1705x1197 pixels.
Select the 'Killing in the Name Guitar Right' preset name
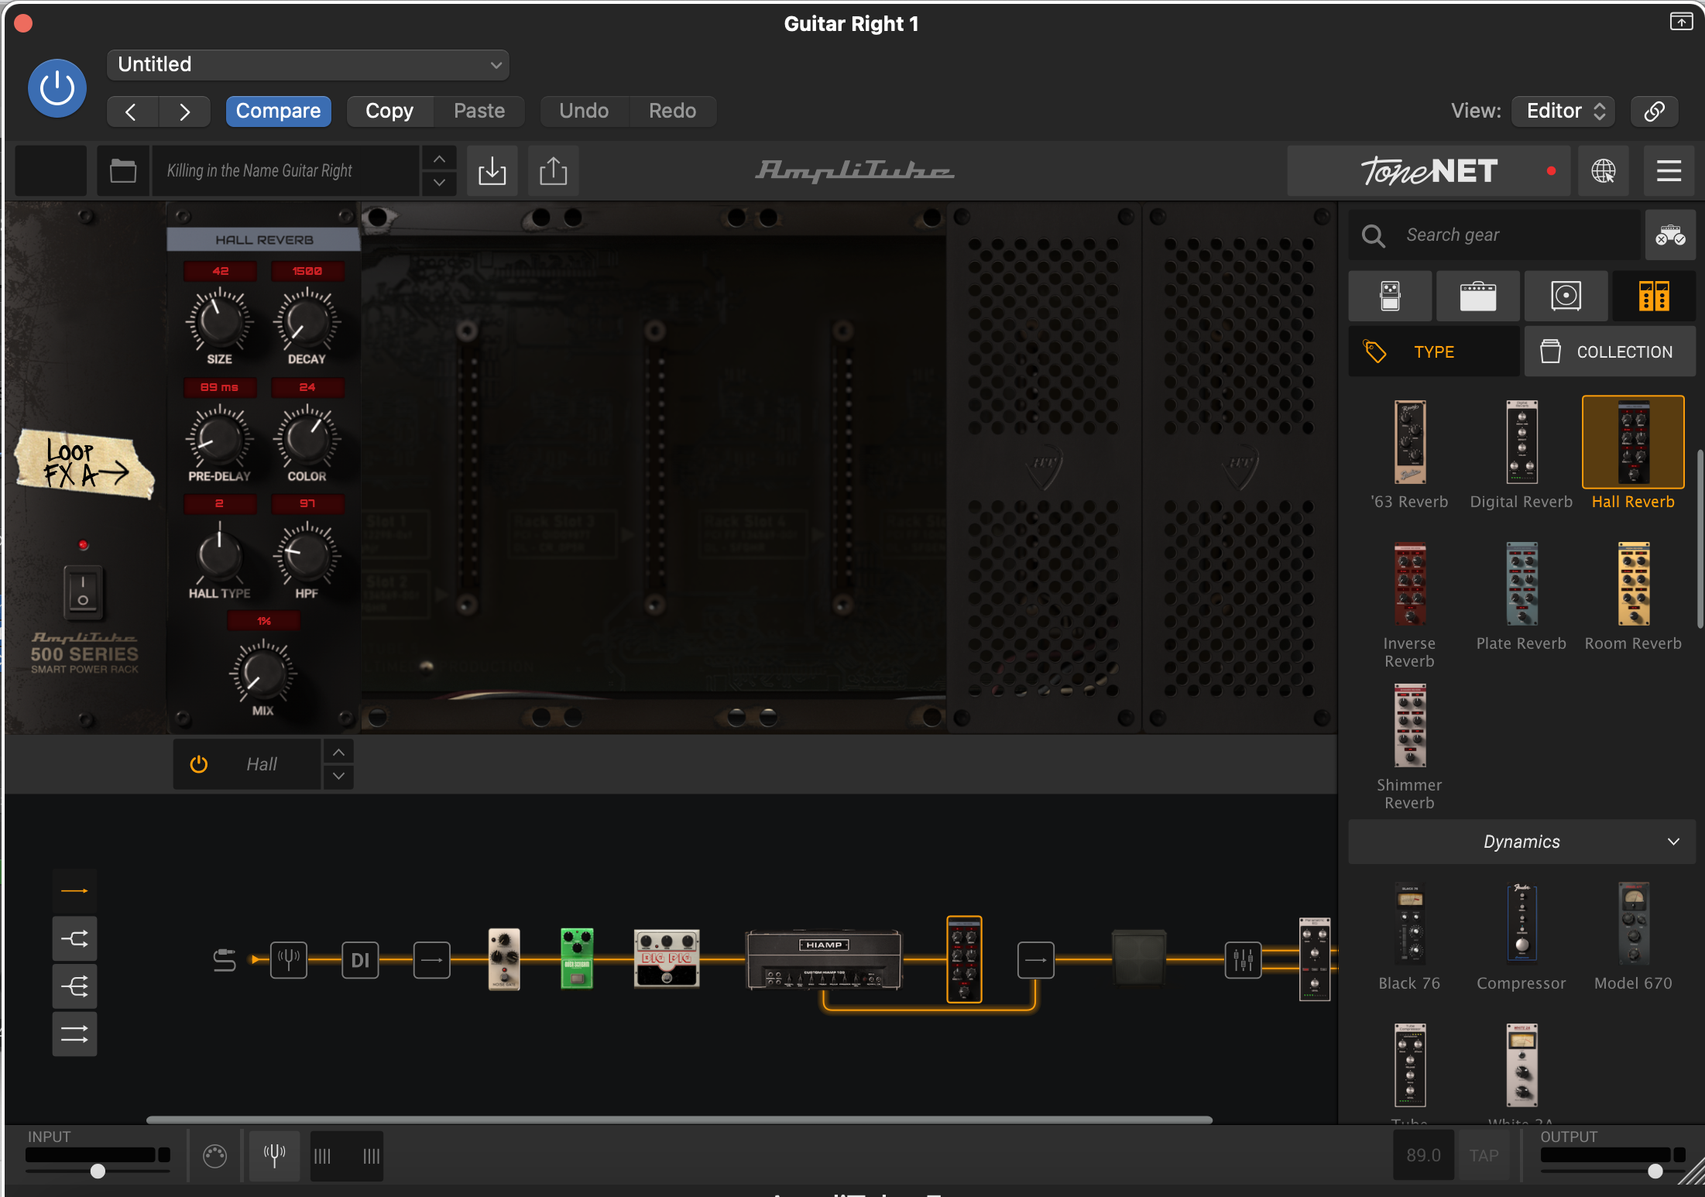pyautogui.click(x=286, y=170)
